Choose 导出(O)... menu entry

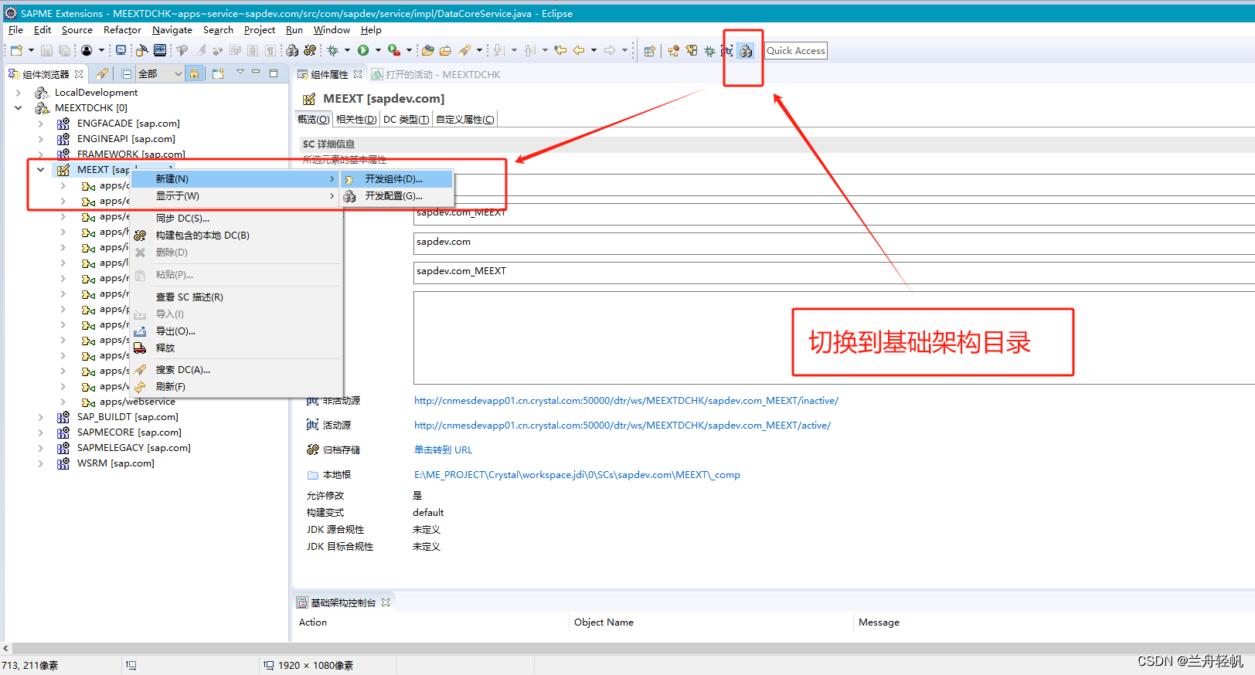(x=236, y=331)
